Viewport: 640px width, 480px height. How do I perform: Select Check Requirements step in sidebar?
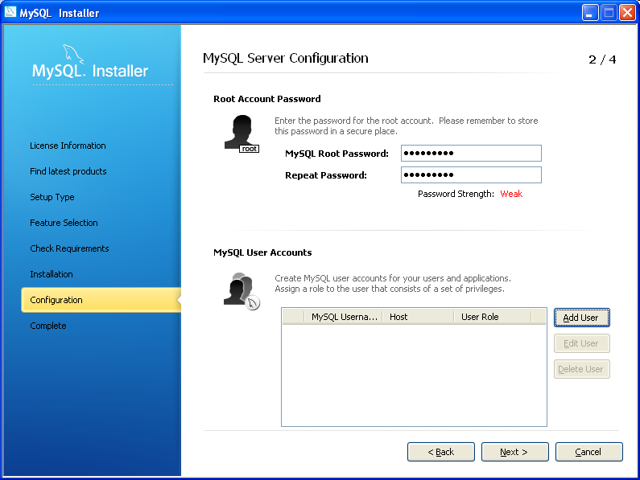click(x=69, y=248)
